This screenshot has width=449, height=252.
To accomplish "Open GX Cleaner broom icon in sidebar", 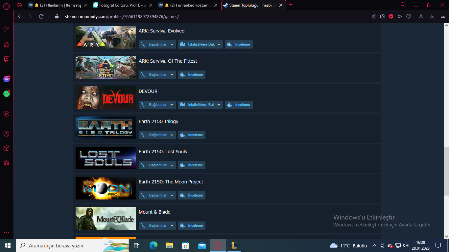I will [7, 44].
